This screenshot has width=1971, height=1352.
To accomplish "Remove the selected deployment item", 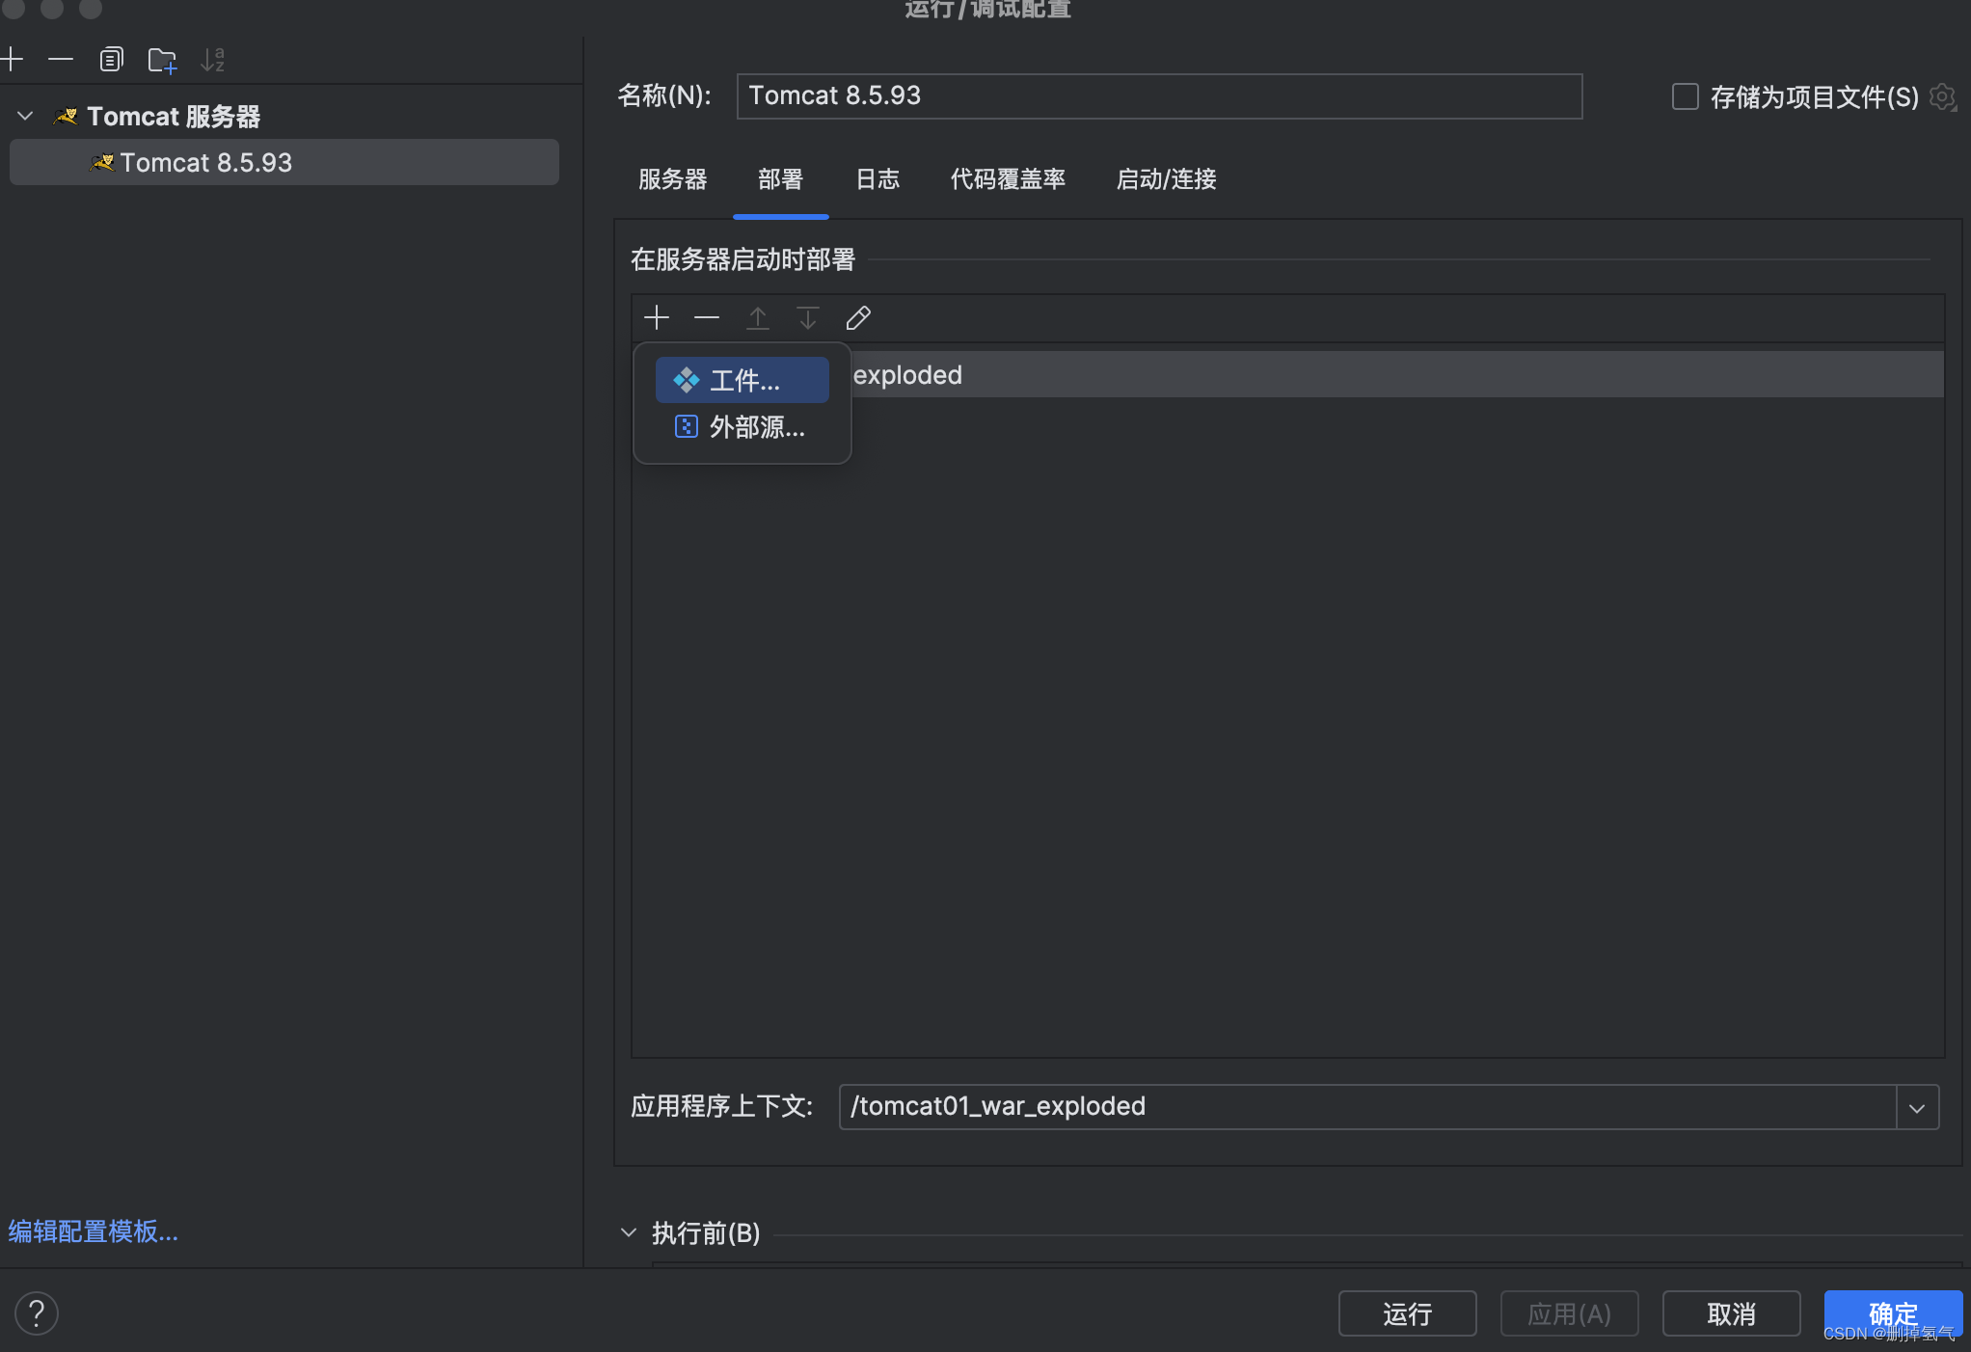I will click(707, 317).
